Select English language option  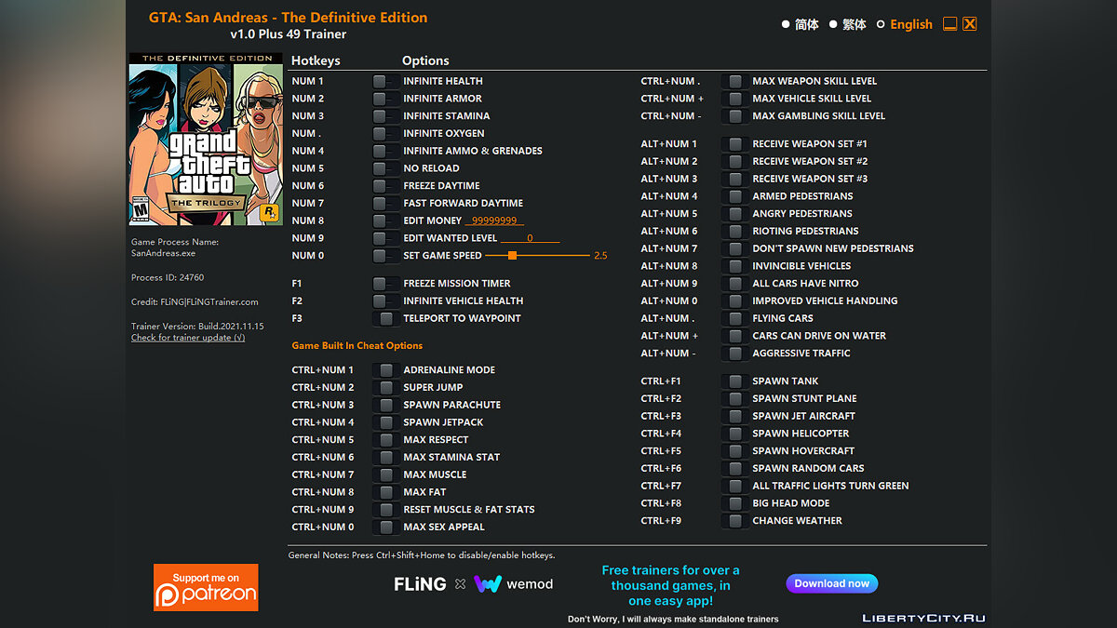click(905, 24)
